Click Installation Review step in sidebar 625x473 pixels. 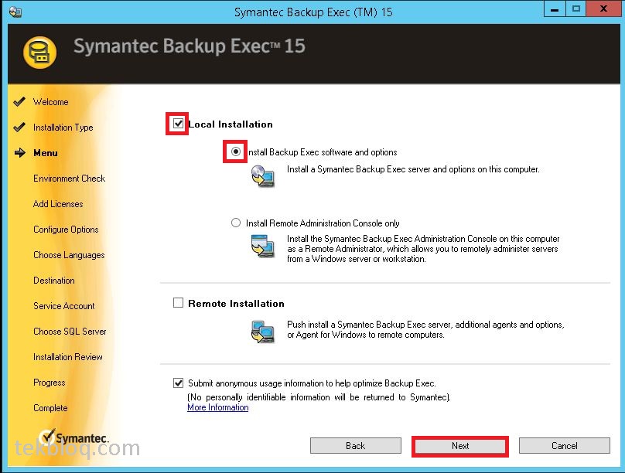pos(68,357)
